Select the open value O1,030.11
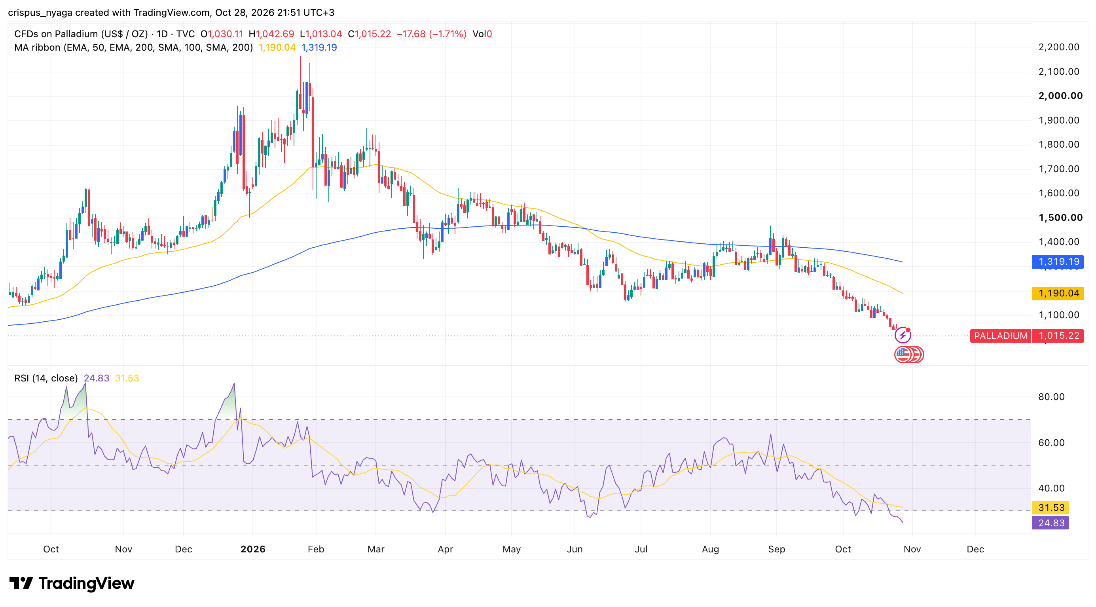 (222, 34)
